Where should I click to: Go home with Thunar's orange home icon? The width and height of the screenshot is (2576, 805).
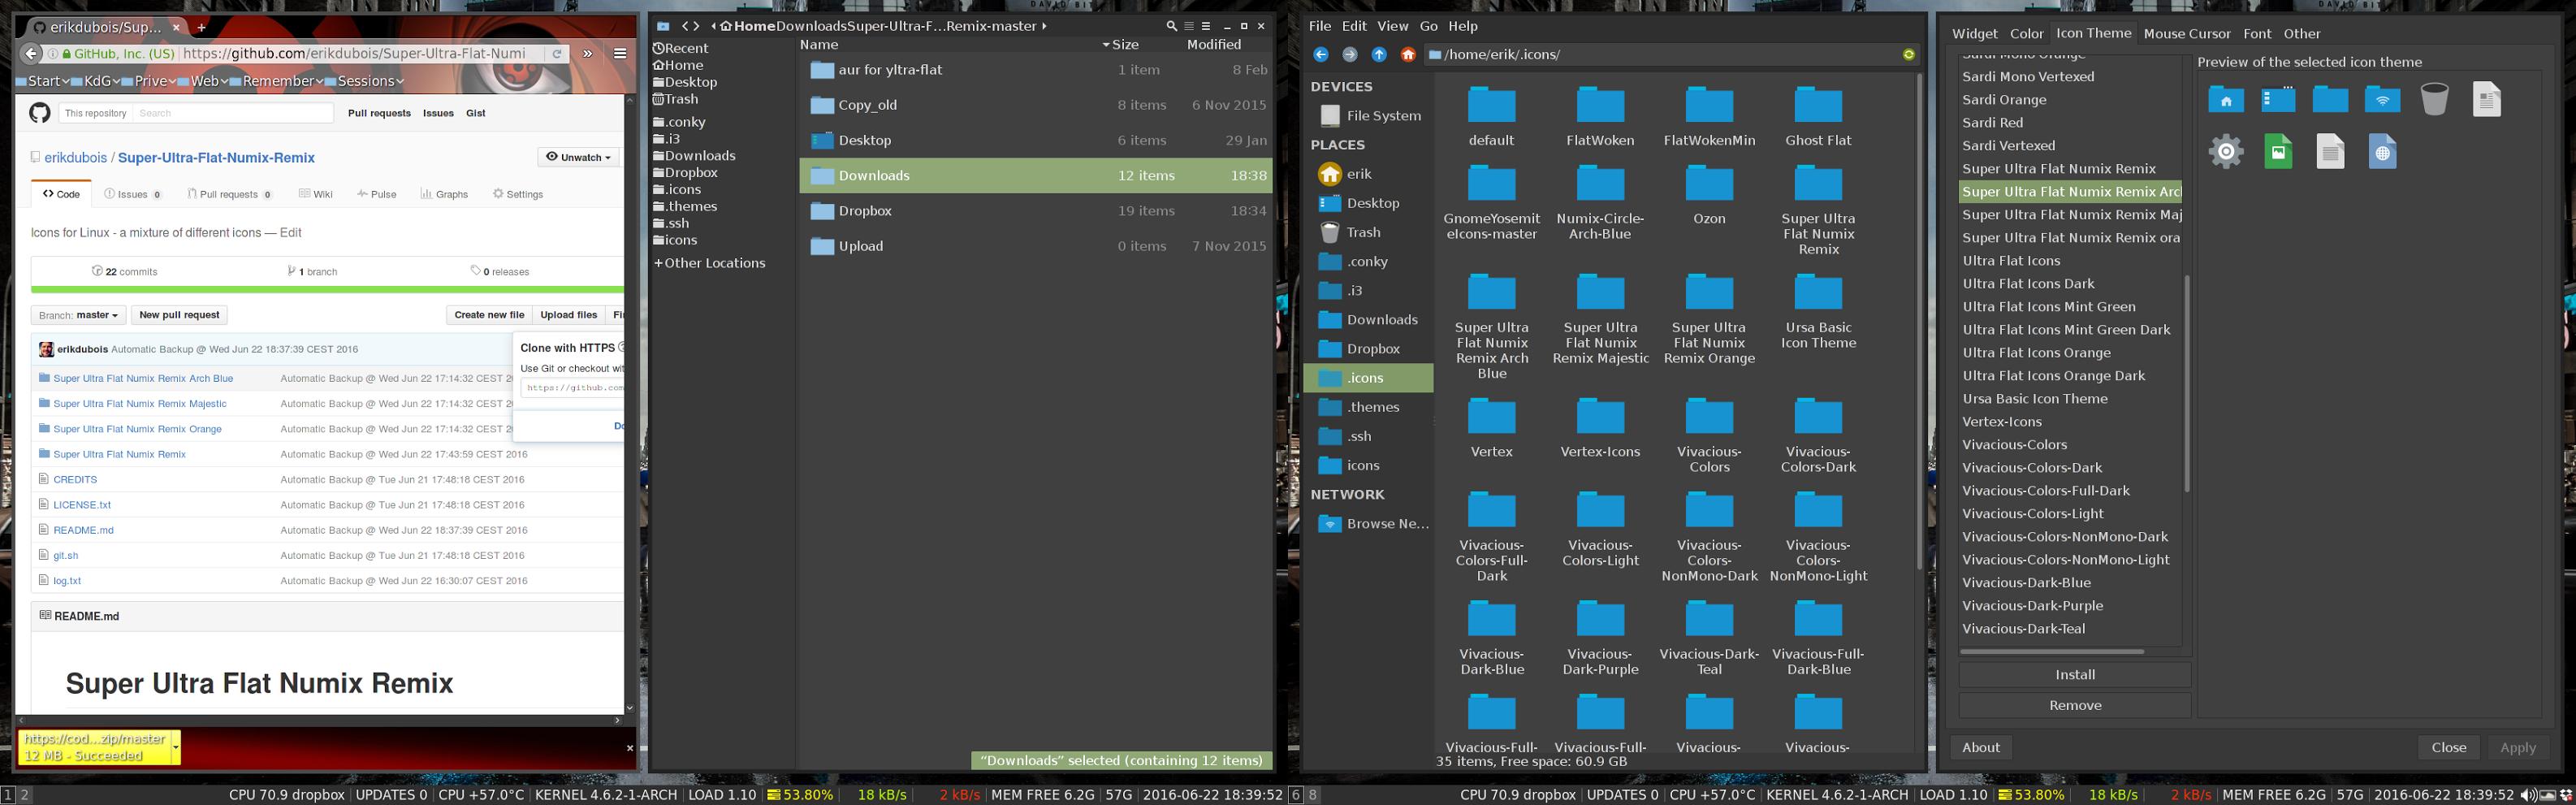point(1408,54)
